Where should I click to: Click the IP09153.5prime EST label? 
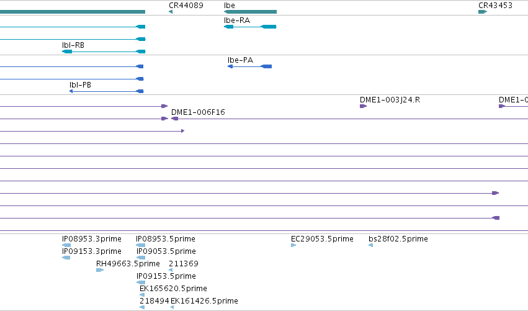pyautogui.click(x=166, y=276)
